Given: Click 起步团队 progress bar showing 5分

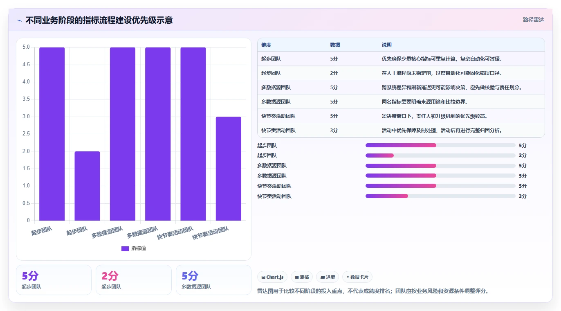Looking at the screenshot, I should click(440, 145).
